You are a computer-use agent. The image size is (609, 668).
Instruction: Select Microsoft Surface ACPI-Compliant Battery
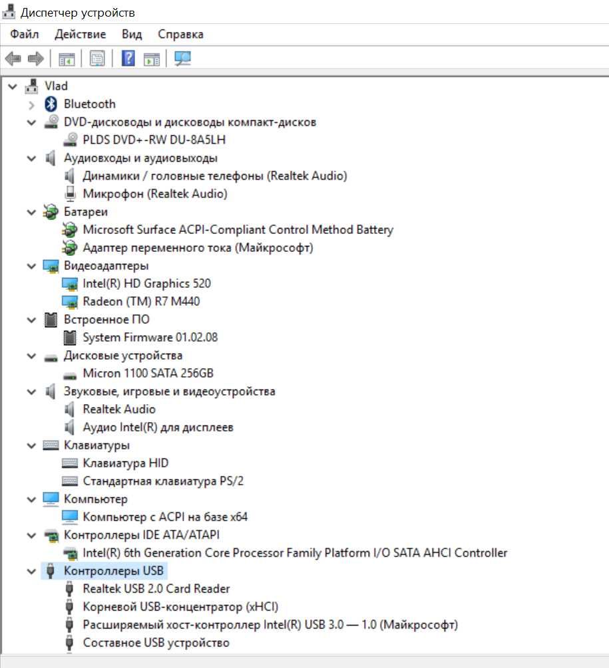pos(238,229)
